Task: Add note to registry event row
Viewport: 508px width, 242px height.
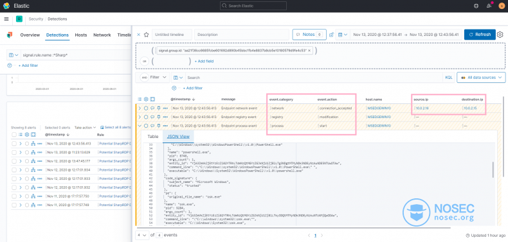Action: (x=152, y=117)
